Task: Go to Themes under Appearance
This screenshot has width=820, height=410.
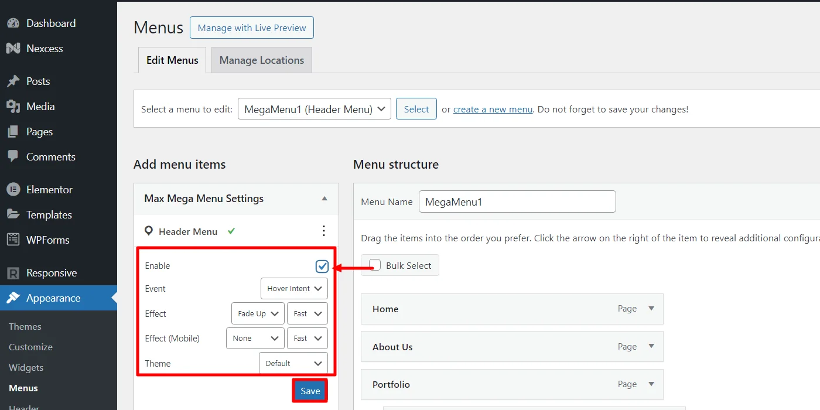Action: [25, 326]
